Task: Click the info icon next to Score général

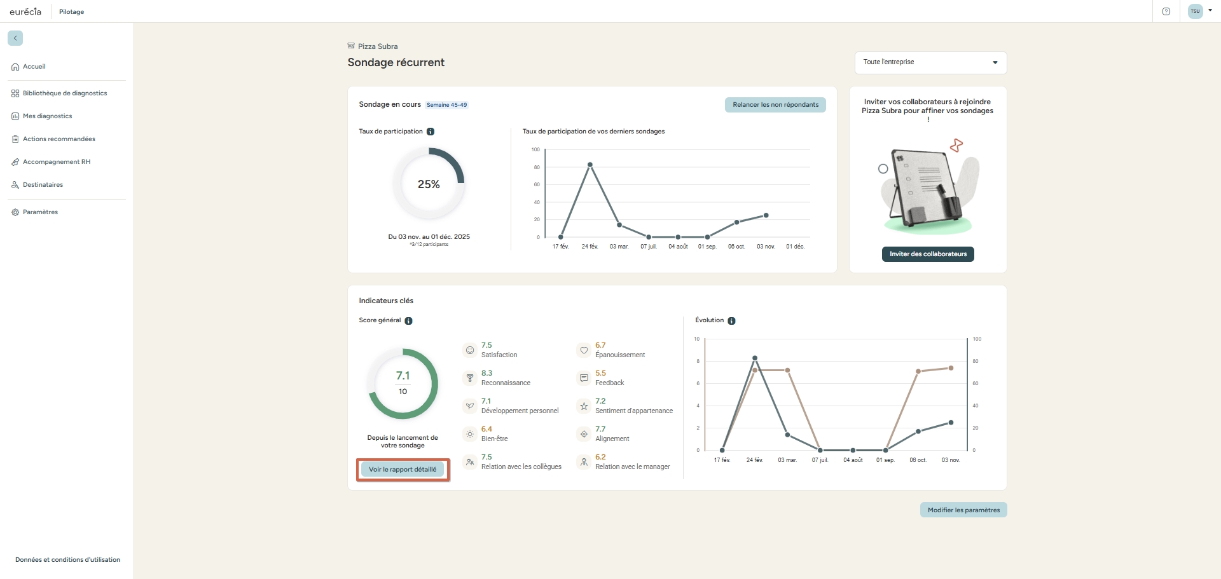Action: [409, 321]
